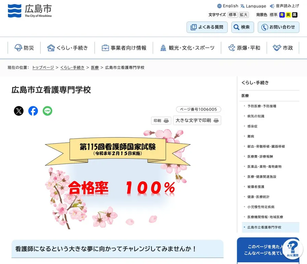Set text size to 拡大
The width and height of the screenshot is (307, 264).
point(244,15)
